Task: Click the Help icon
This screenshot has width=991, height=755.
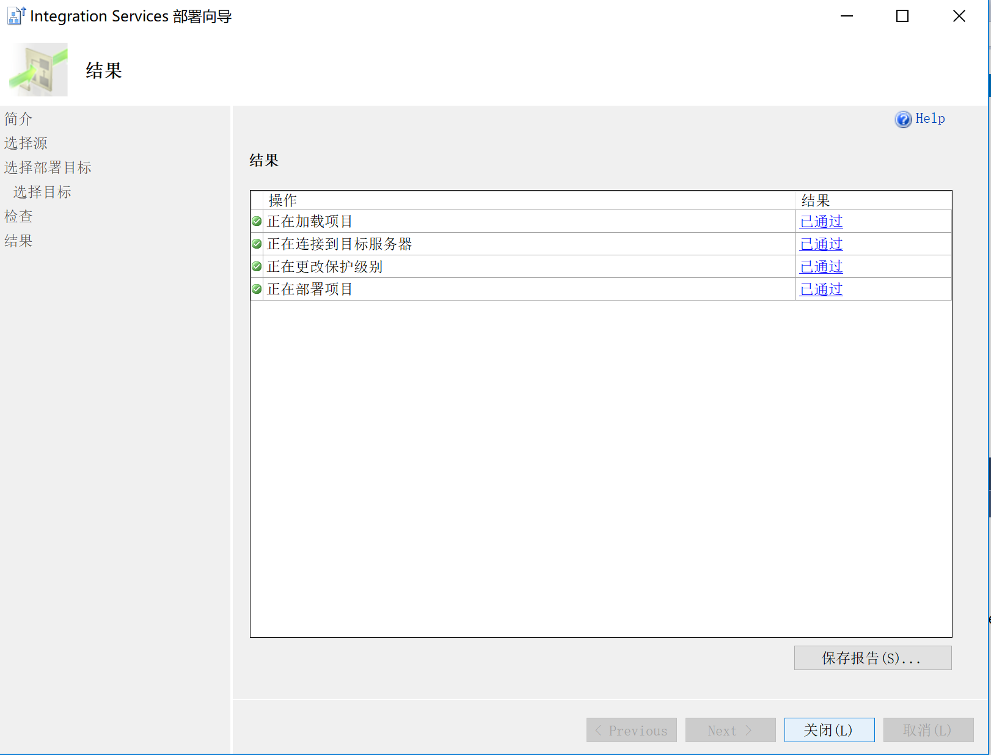Action: click(x=903, y=119)
